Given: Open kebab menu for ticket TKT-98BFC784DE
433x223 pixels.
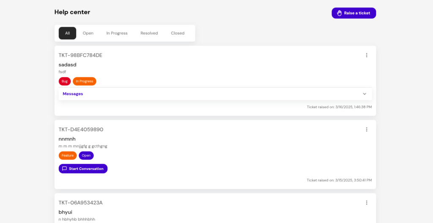Looking at the screenshot, I should coord(367,55).
